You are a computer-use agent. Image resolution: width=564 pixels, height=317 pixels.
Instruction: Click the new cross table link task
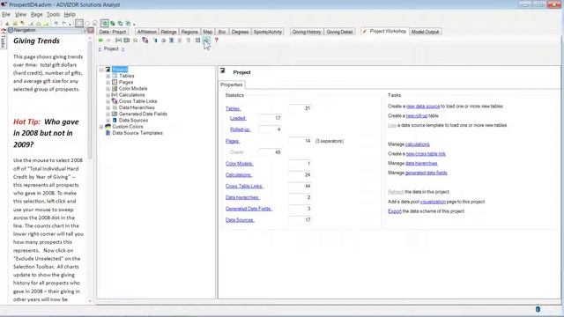426,154
